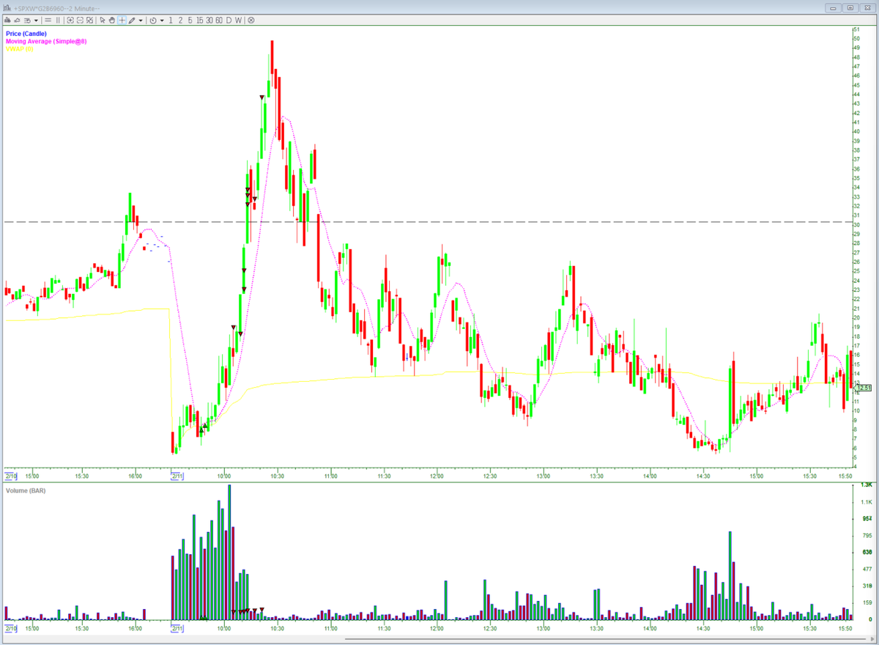The image size is (879, 645).
Task: Select the pencil drawing tool
Action: click(132, 21)
